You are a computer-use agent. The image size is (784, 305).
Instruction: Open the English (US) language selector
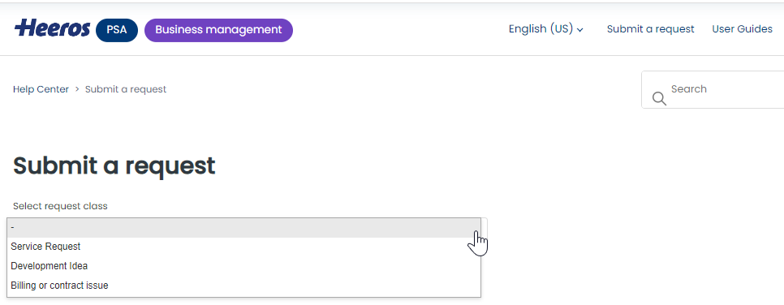[x=545, y=29]
